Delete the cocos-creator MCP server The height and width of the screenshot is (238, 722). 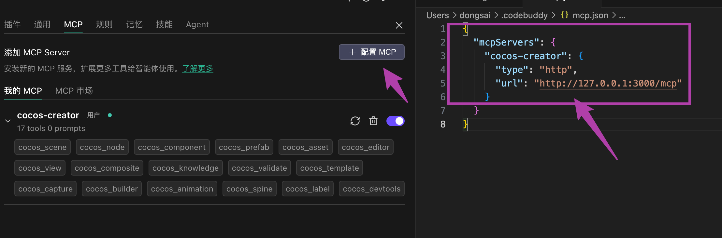(x=373, y=121)
